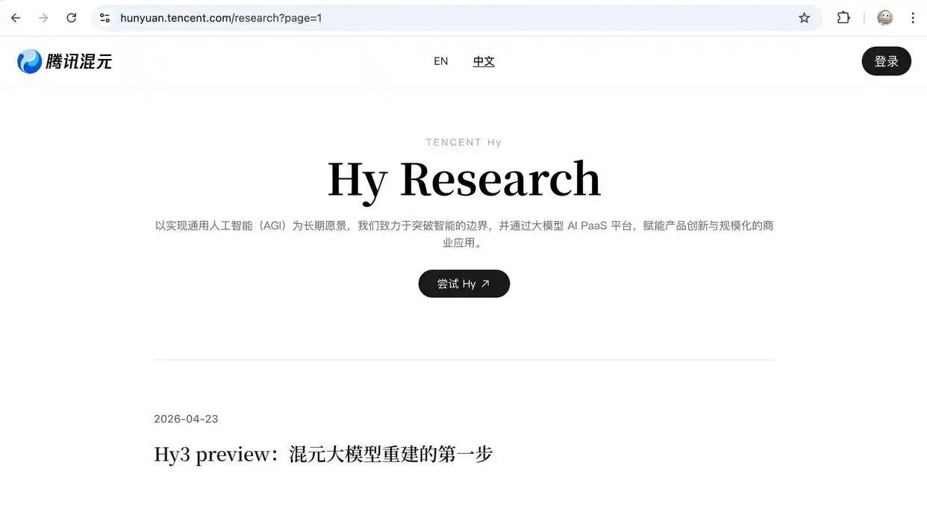The image size is (927, 521).
Task: Open the site information icon in the address bar
Action: pyautogui.click(x=105, y=18)
